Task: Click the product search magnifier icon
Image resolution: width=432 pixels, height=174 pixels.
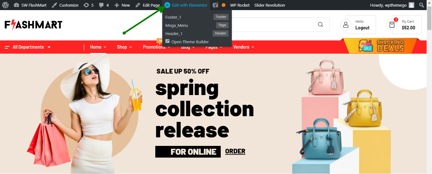Action: coord(320,25)
